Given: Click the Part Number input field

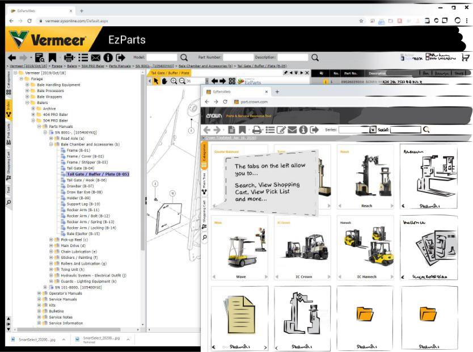Looking at the screenshot, I should pyautogui.click(x=238, y=57).
